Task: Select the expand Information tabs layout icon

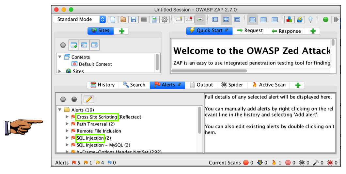Action: click(x=226, y=19)
